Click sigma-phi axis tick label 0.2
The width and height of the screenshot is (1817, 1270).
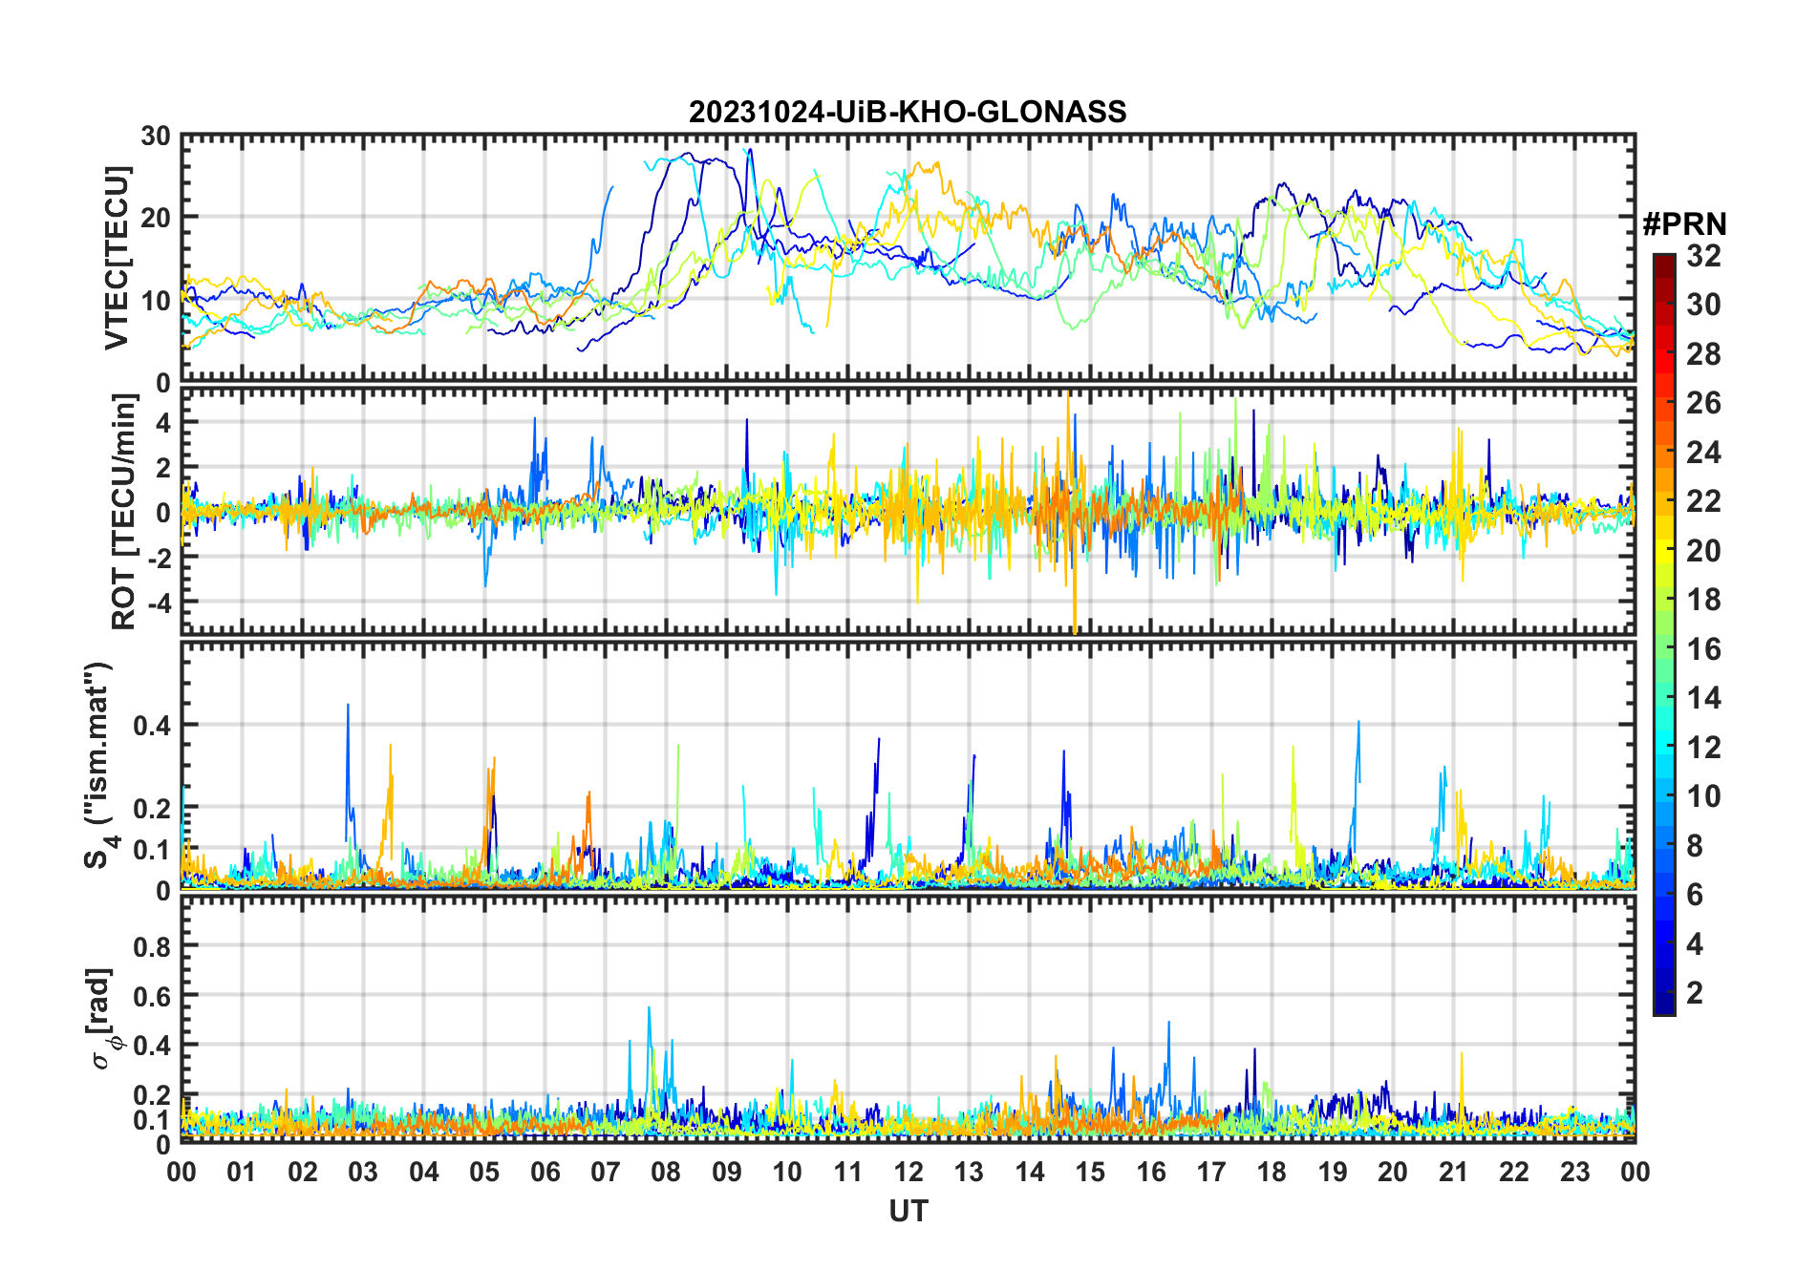[152, 1095]
